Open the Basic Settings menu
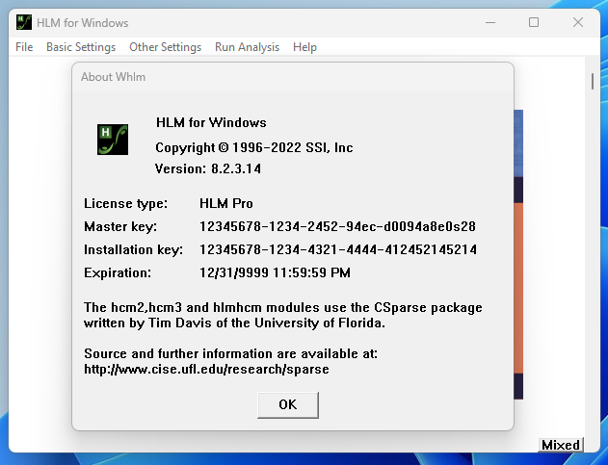 81,47
